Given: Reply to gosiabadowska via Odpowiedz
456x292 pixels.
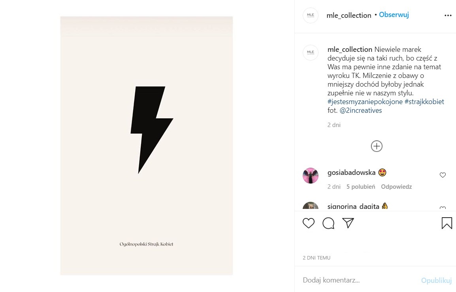Looking at the screenshot, I should [x=396, y=187].
